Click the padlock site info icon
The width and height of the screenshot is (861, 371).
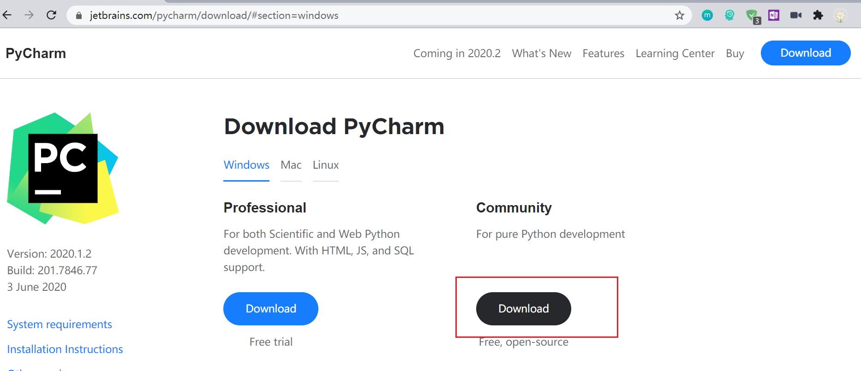(x=79, y=16)
